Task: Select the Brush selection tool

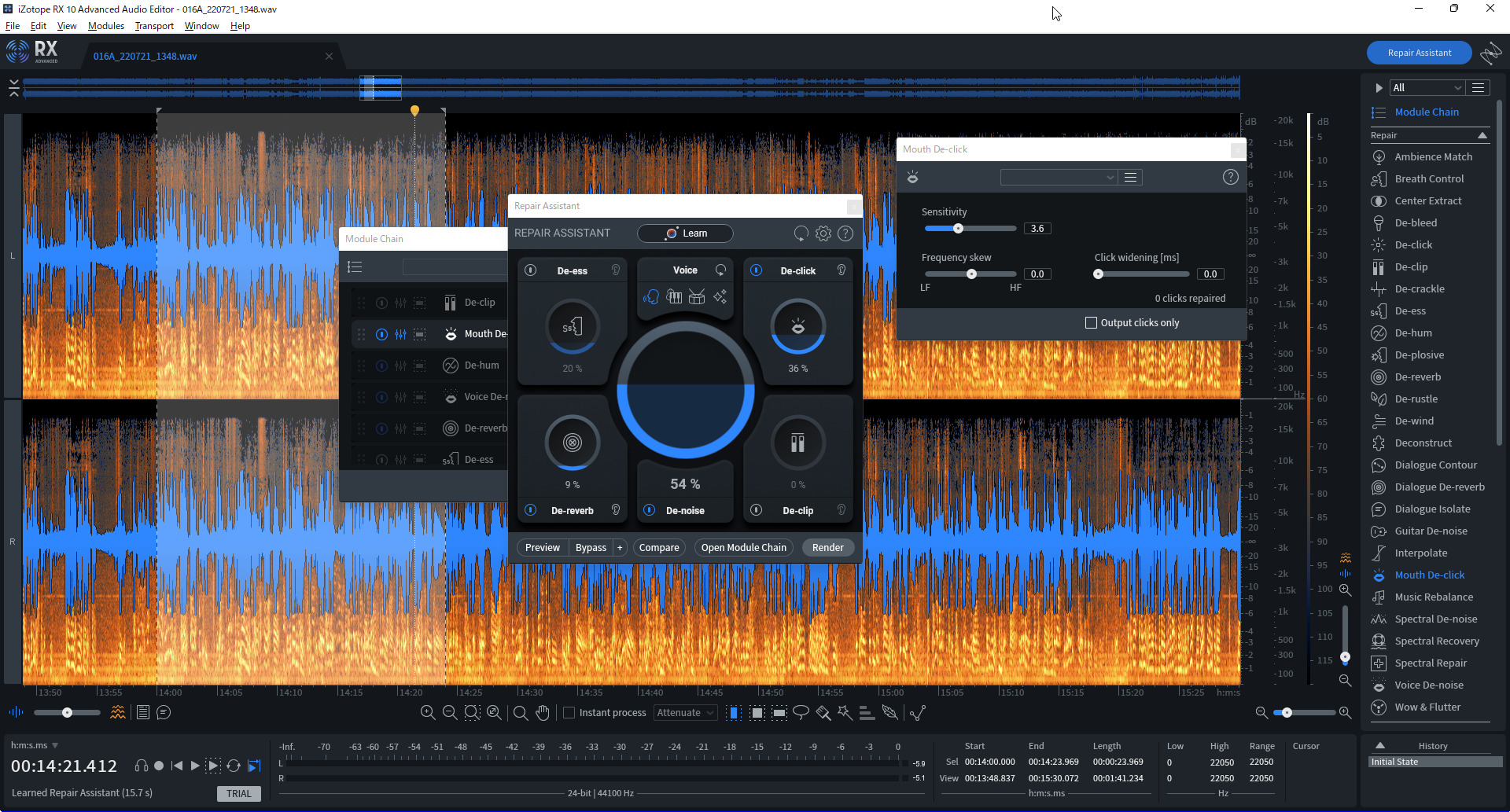Action: pyautogui.click(x=823, y=712)
